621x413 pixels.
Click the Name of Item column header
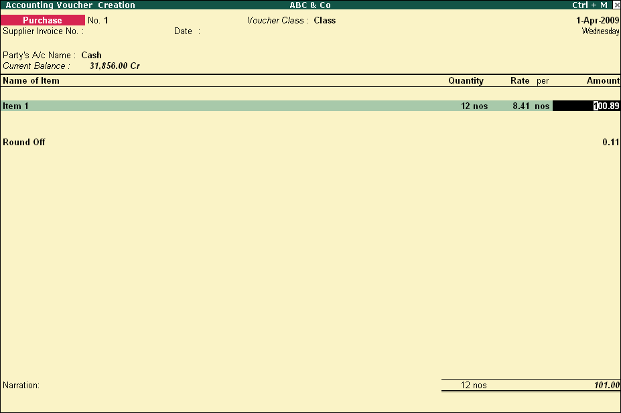tap(31, 81)
